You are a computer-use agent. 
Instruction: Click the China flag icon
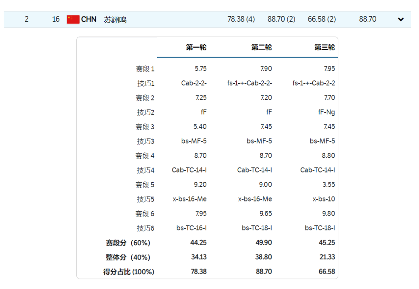tap(73, 19)
